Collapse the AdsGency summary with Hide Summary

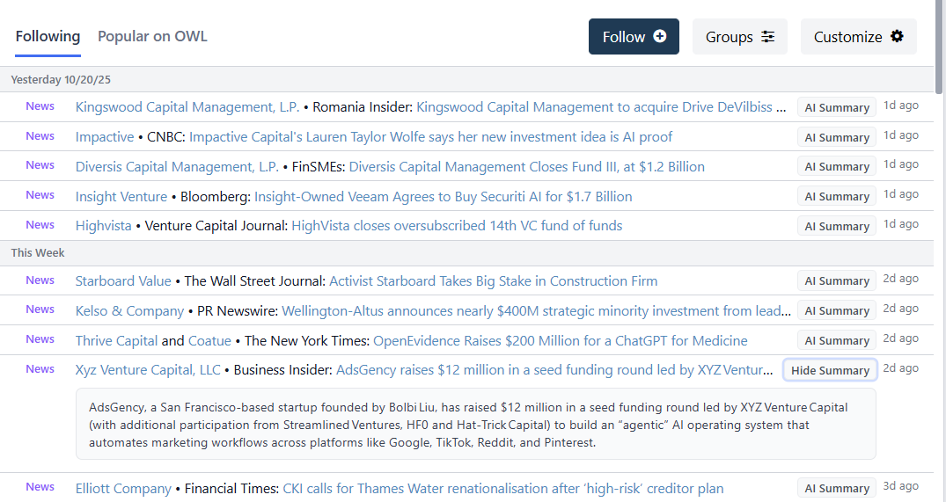(x=830, y=370)
